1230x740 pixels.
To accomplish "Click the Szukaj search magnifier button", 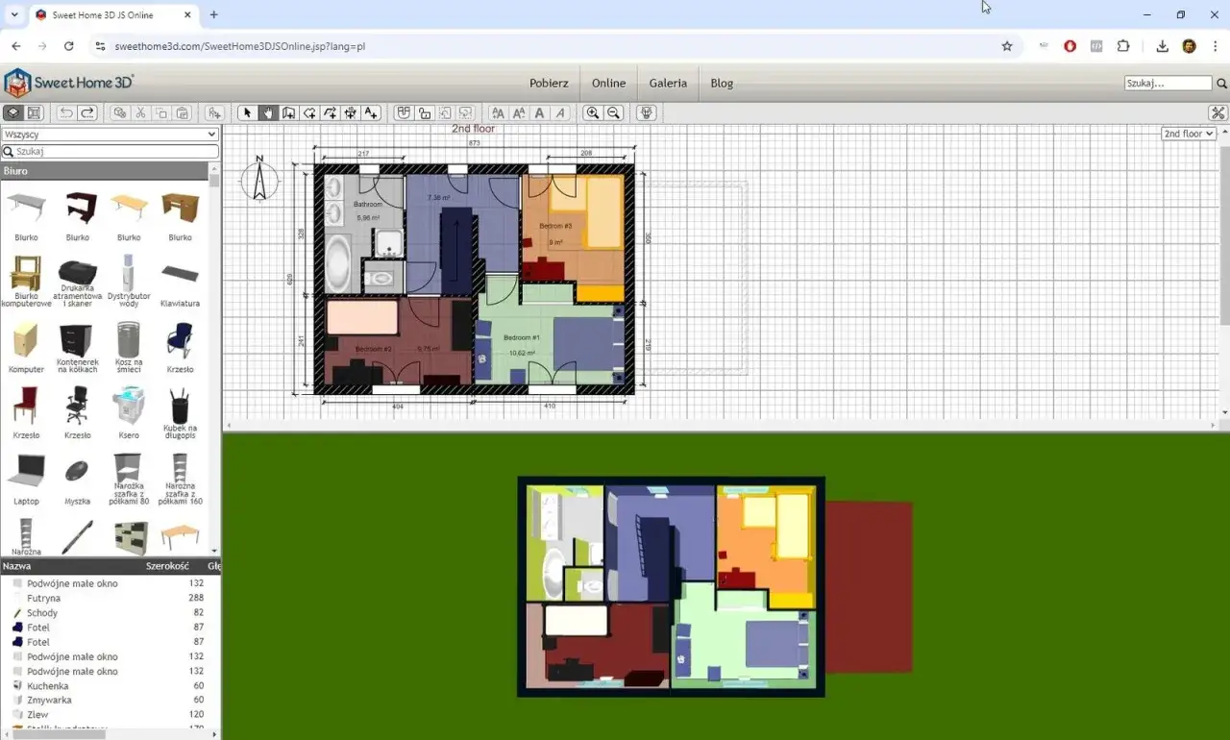I will coord(1220,83).
